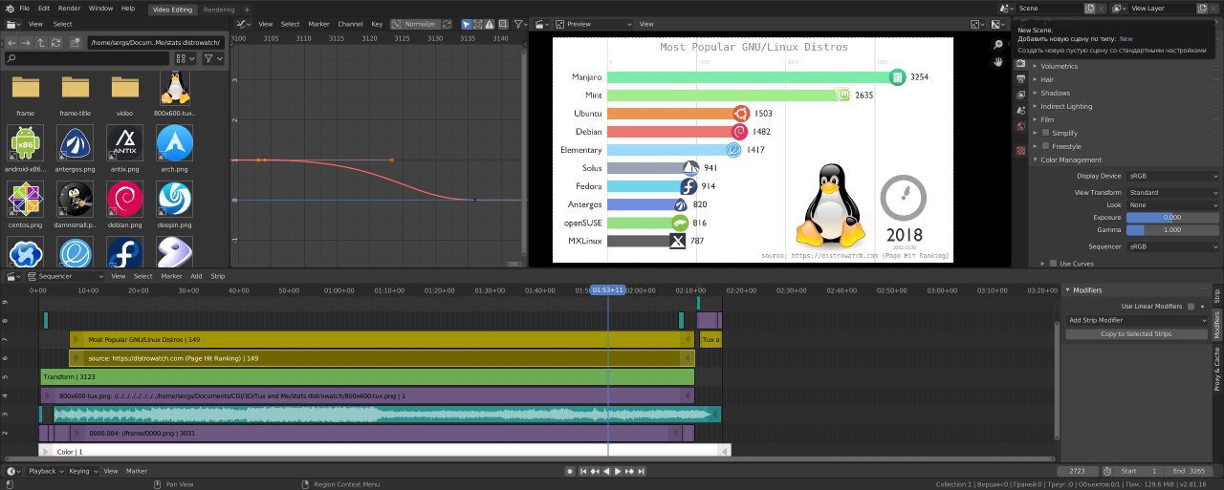Click the pan hand icon in the preview
Screen dimensions: 1224x490
[x=998, y=61]
